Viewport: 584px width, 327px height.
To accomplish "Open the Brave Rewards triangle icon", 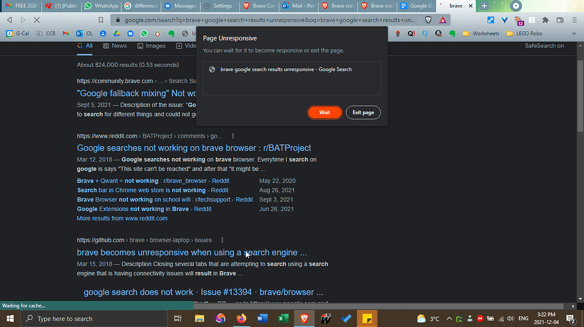I will (x=443, y=20).
